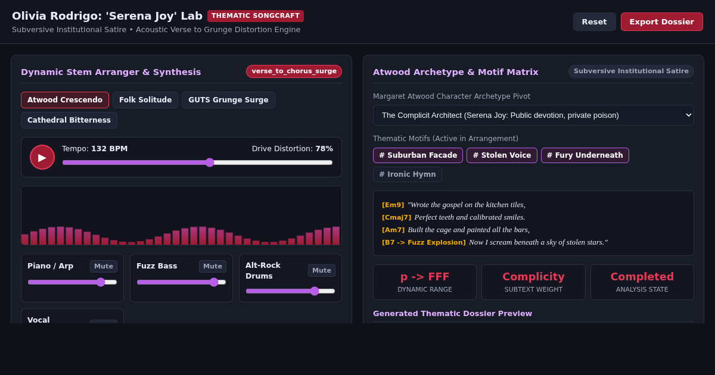
Task: Click the p -> FFF dynamic range card
Action: (425, 282)
